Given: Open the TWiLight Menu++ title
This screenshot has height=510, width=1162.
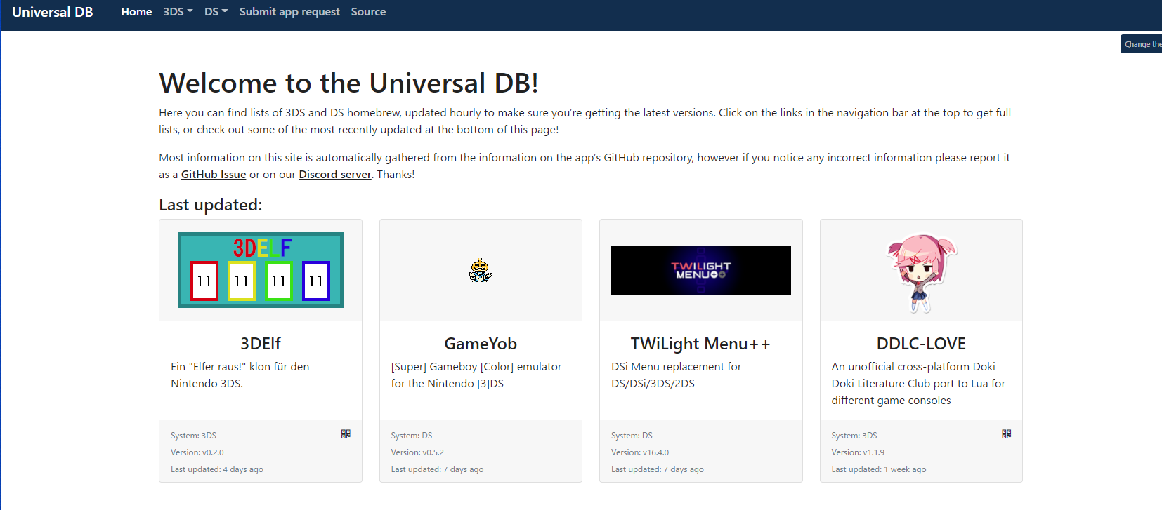Looking at the screenshot, I should pyautogui.click(x=701, y=344).
